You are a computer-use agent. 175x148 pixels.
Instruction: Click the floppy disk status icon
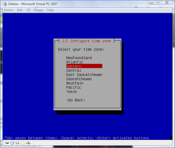tap(17, 143)
